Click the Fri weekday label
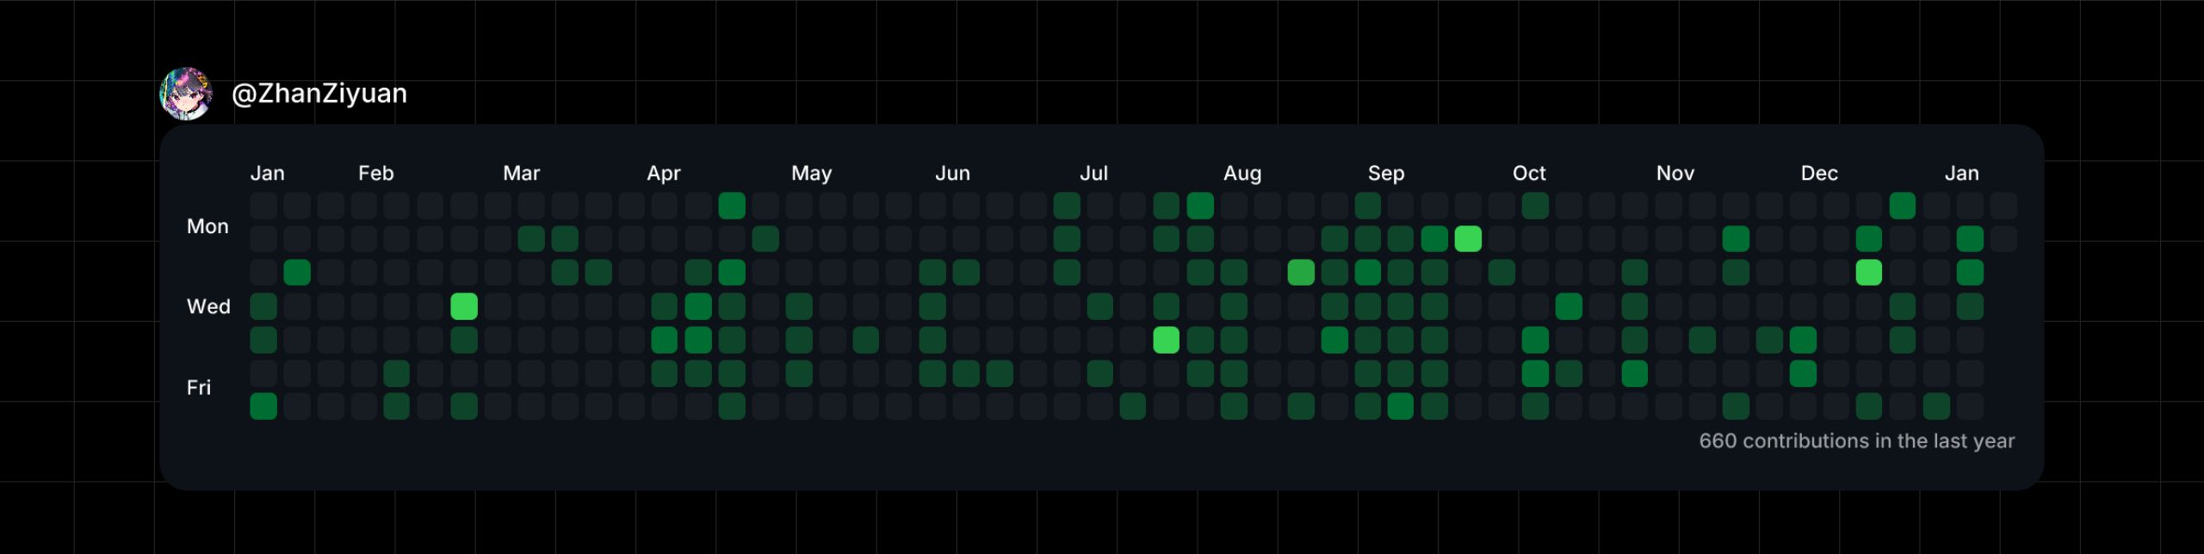The image size is (2204, 554). point(199,388)
